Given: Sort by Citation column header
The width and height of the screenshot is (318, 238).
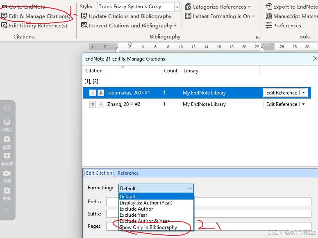Looking at the screenshot, I should point(122,71).
